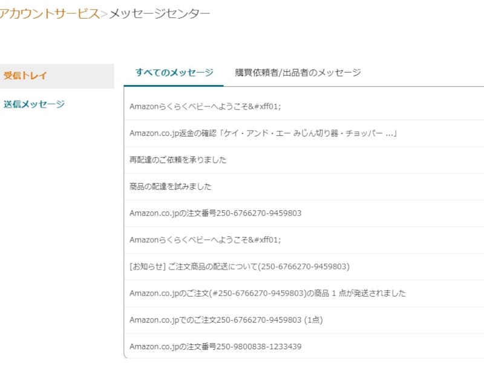Open the Amazon.co.jp返金の確認 refund message
The height and width of the screenshot is (371, 484).
pyautogui.click(x=263, y=134)
